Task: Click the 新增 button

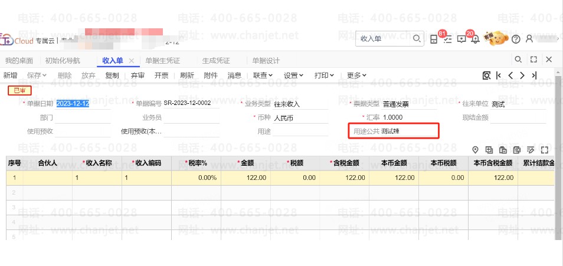Action: point(10,75)
